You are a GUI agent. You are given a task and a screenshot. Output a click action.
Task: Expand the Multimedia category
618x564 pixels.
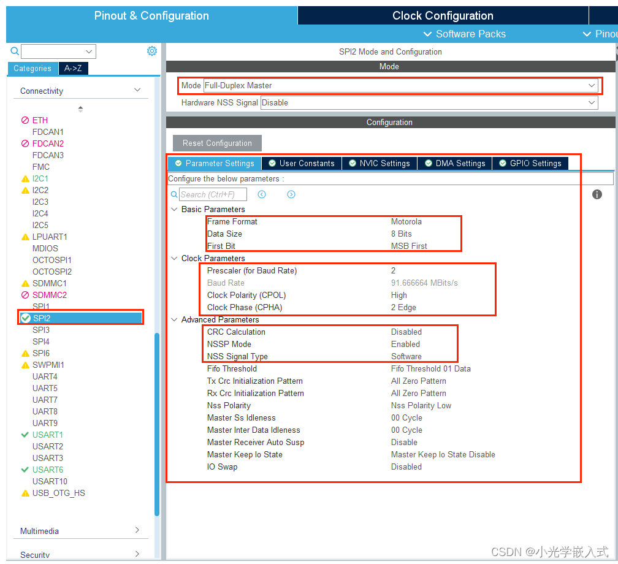137,530
